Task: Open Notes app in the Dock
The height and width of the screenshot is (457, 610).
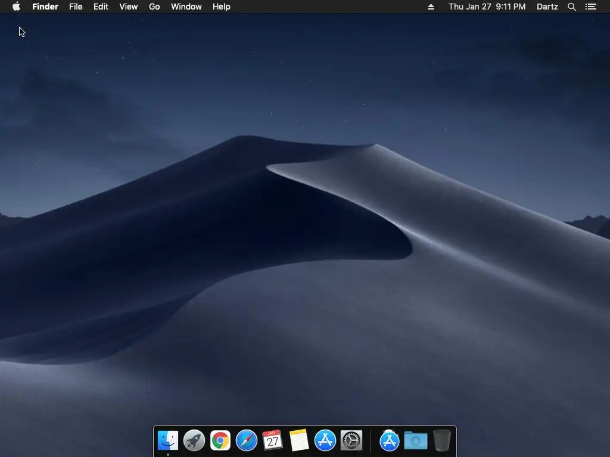Action: [299, 440]
